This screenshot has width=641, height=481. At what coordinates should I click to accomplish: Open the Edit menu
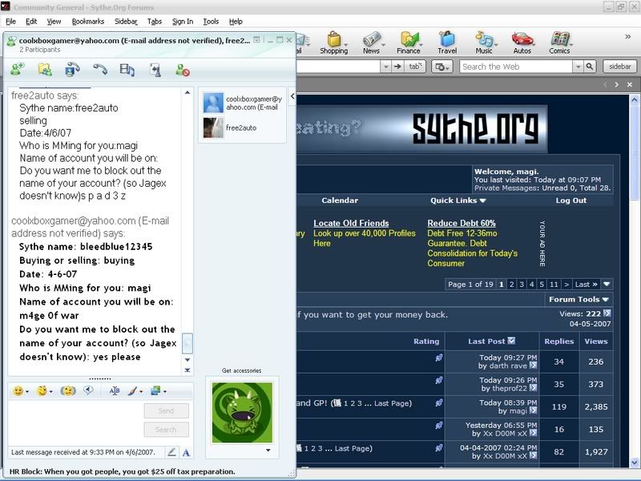(x=31, y=22)
